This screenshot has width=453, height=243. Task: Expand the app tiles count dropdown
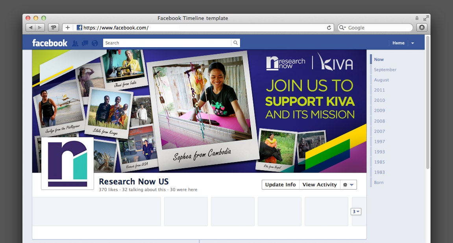point(356,212)
